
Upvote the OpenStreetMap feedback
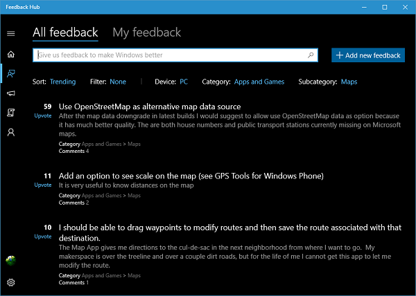point(43,115)
